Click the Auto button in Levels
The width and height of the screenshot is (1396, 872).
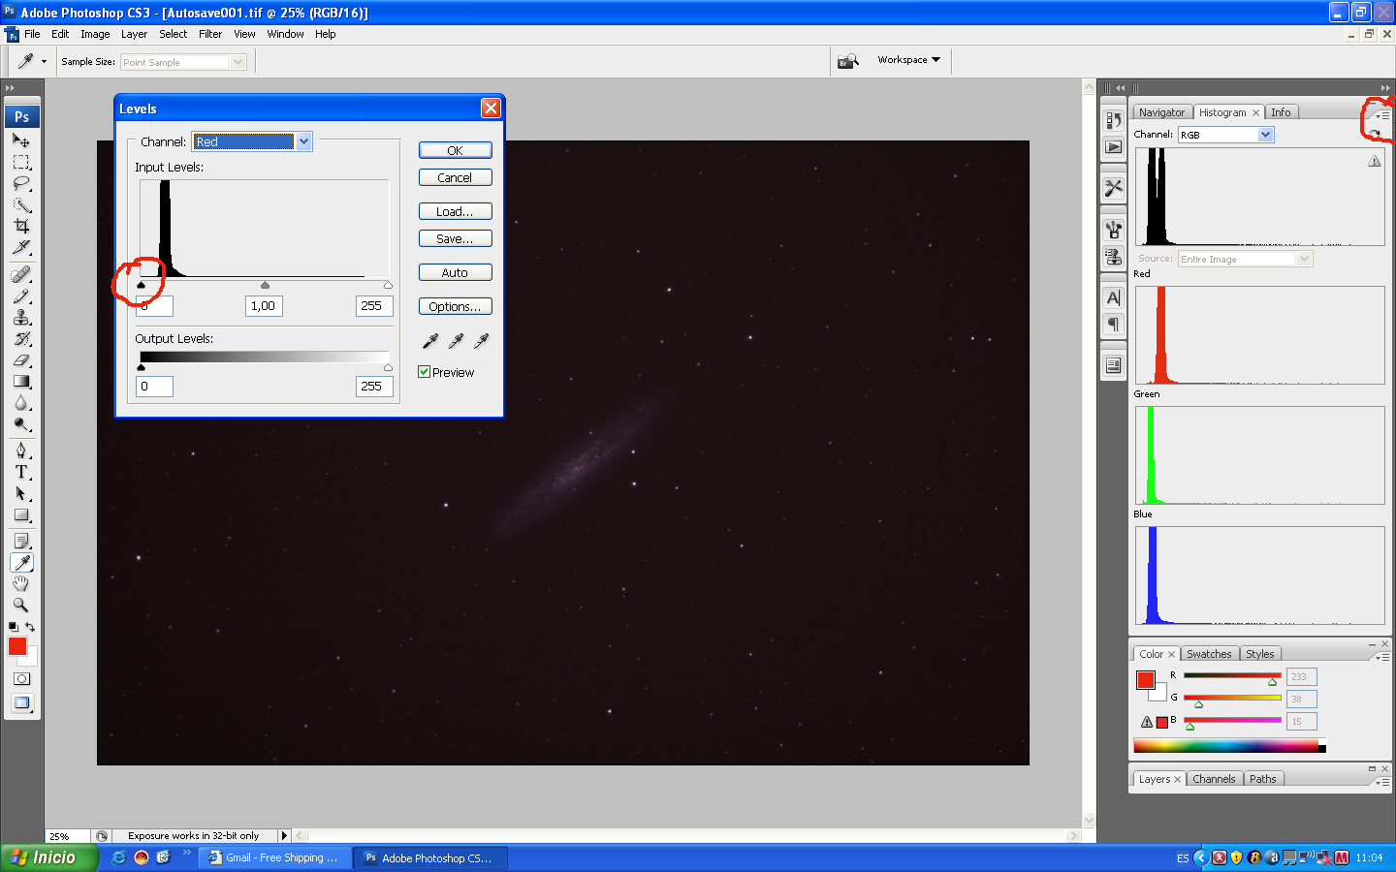coord(455,272)
